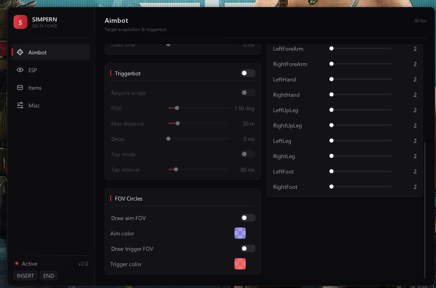This screenshot has width=436, height=288.
Task: Click the red Active status indicator
Action: tap(17, 263)
